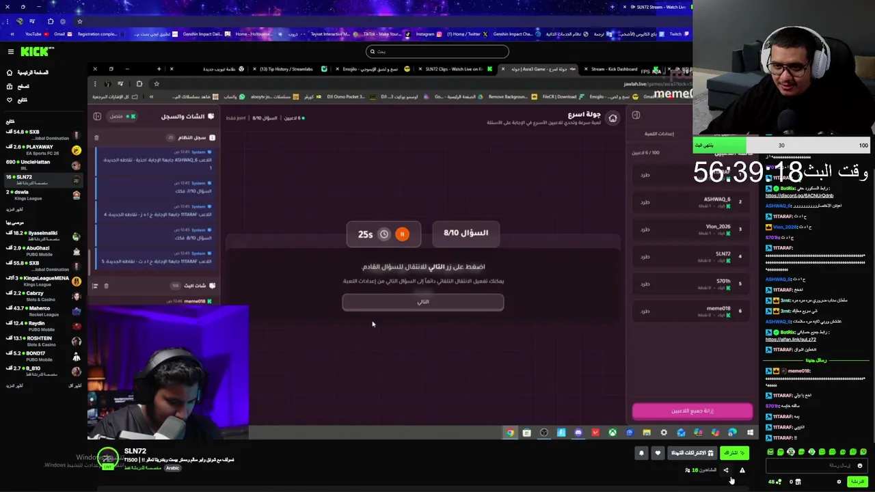Click the Chrome icon in taskbar
The height and width of the screenshot is (492, 875).
510,433
